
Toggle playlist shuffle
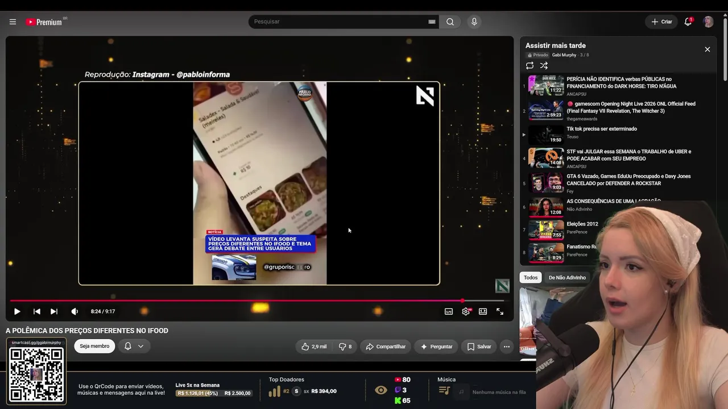(544, 65)
